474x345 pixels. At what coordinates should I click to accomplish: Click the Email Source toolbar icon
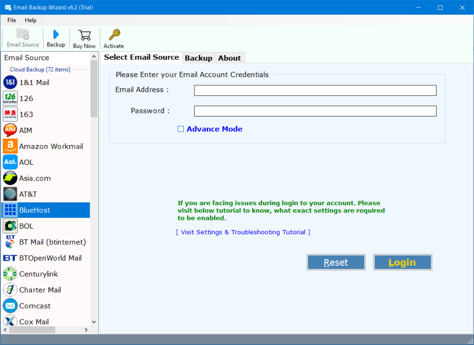[23, 34]
